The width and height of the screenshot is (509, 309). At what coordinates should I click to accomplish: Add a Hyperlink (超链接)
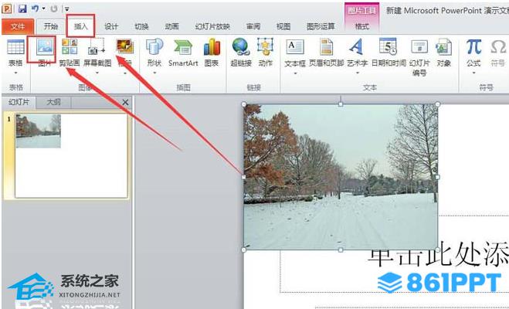coord(240,47)
